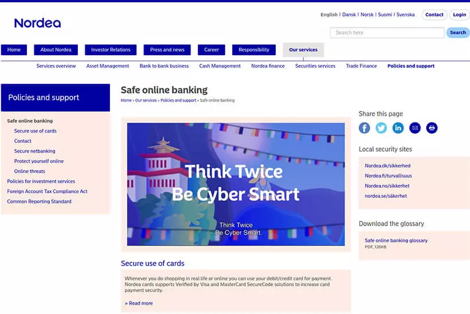Click Our services in the breadcrumb
This screenshot has height=314, width=470.
point(146,100)
